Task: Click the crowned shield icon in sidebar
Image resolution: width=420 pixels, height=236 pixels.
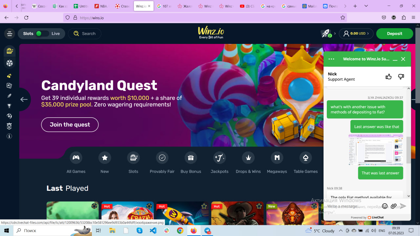Action: point(10,126)
